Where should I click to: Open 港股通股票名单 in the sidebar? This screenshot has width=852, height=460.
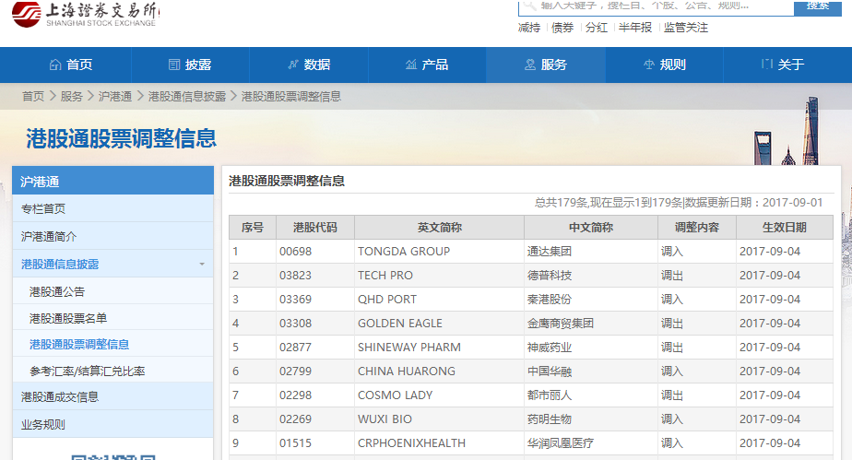(x=68, y=318)
